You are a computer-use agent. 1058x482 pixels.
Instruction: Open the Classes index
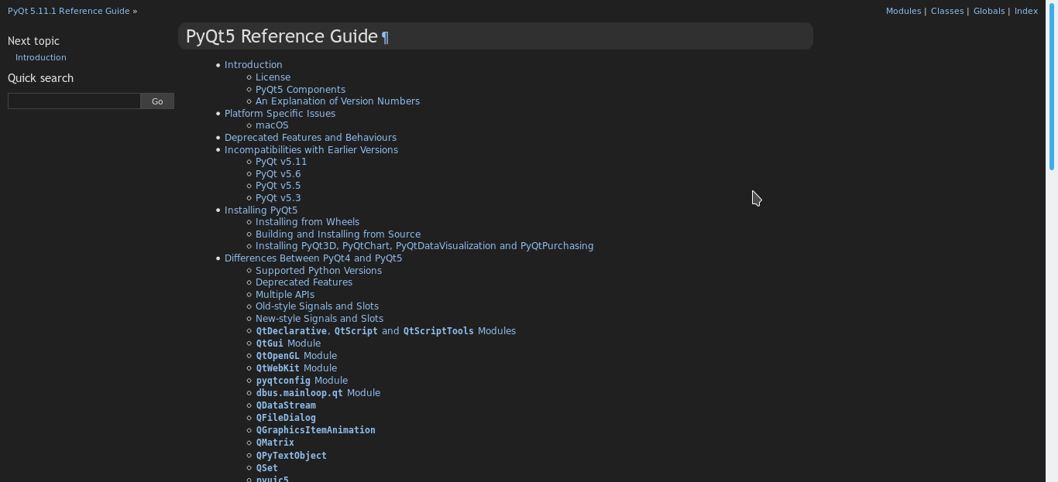(x=947, y=10)
